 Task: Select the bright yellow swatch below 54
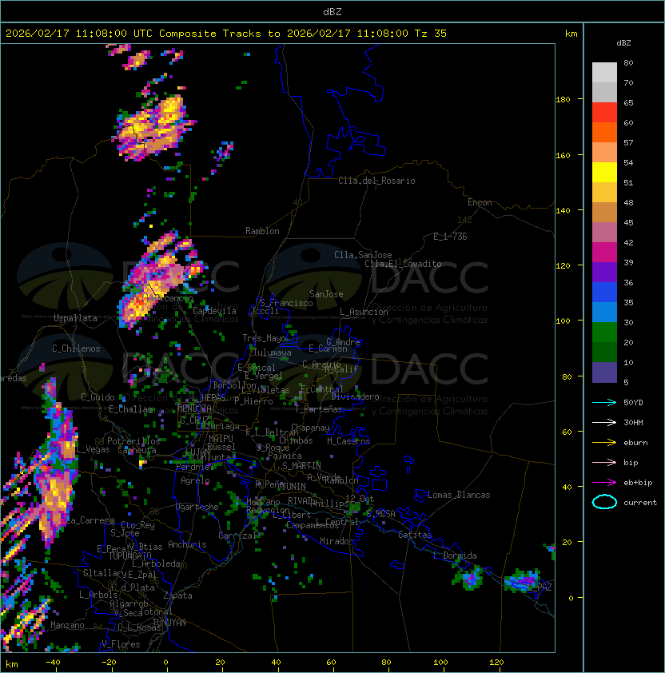pyautogui.click(x=604, y=173)
